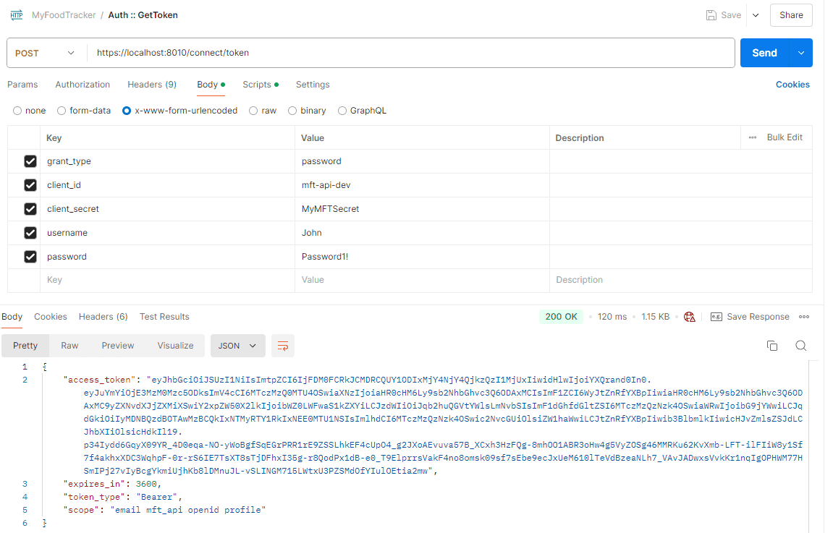Uncheck the grant_type parameter checkbox
This screenshot has width=833, height=533.
click(30, 161)
